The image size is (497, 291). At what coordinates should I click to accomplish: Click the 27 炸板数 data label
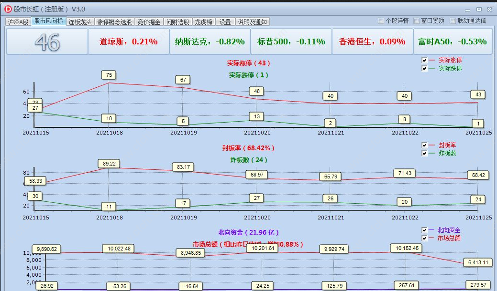[257, 198]
